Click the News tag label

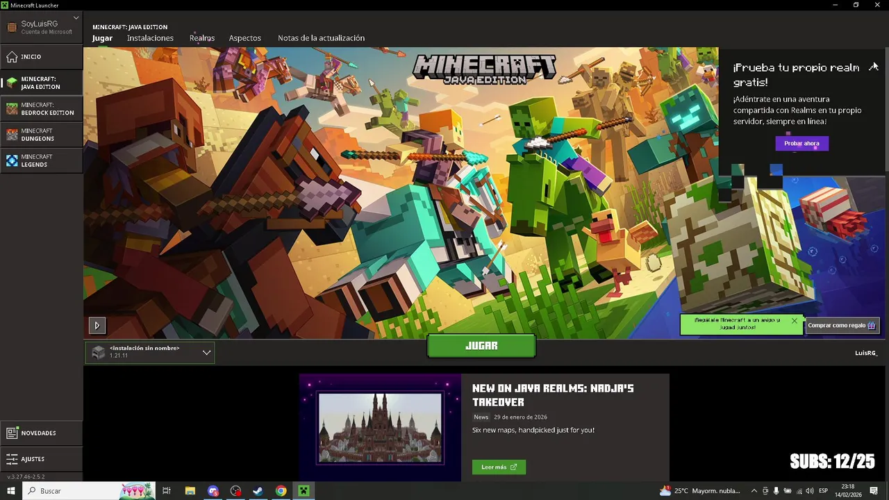coord(481,417)
